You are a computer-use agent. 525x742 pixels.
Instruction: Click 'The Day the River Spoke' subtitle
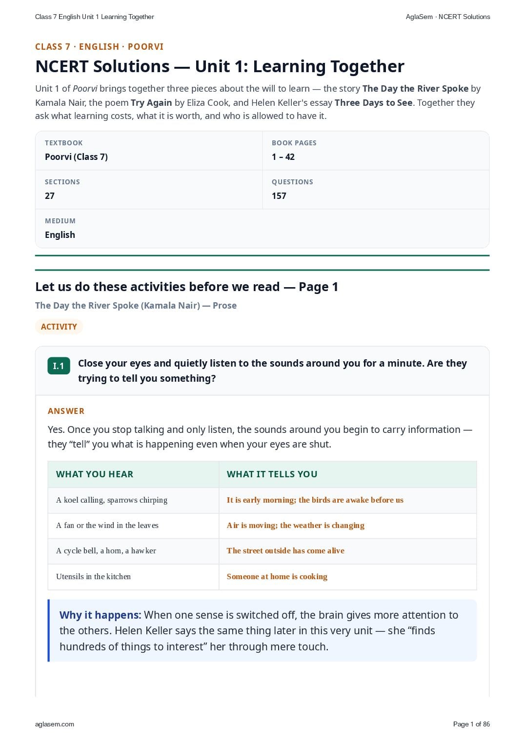[x=136, y=306]
